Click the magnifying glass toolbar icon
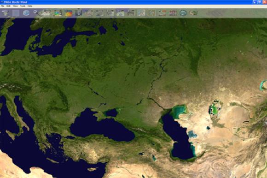 click(x=36, y=13)
